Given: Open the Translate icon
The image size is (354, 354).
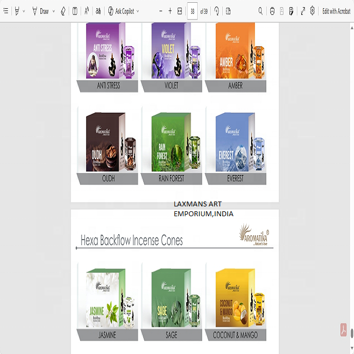Looking at the screenshot, I should click(98, 11).
